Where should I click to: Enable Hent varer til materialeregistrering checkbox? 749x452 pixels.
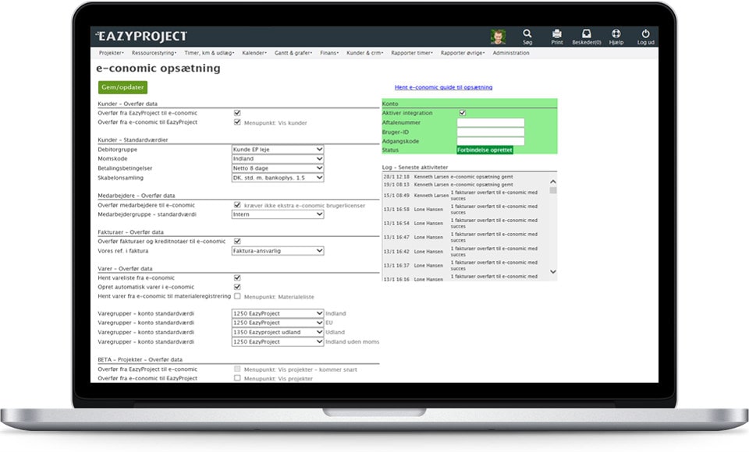tap(237, 296)
